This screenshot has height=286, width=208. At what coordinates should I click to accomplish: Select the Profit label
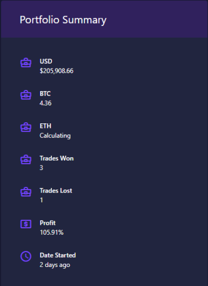[47, 223]
